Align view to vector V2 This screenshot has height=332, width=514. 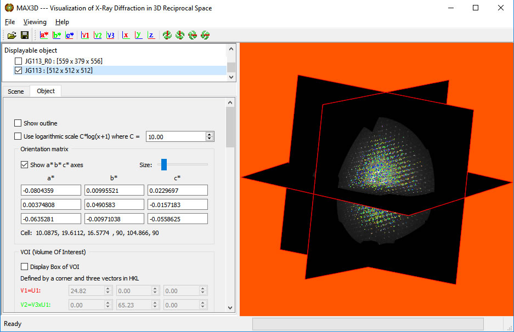[98, 35]
